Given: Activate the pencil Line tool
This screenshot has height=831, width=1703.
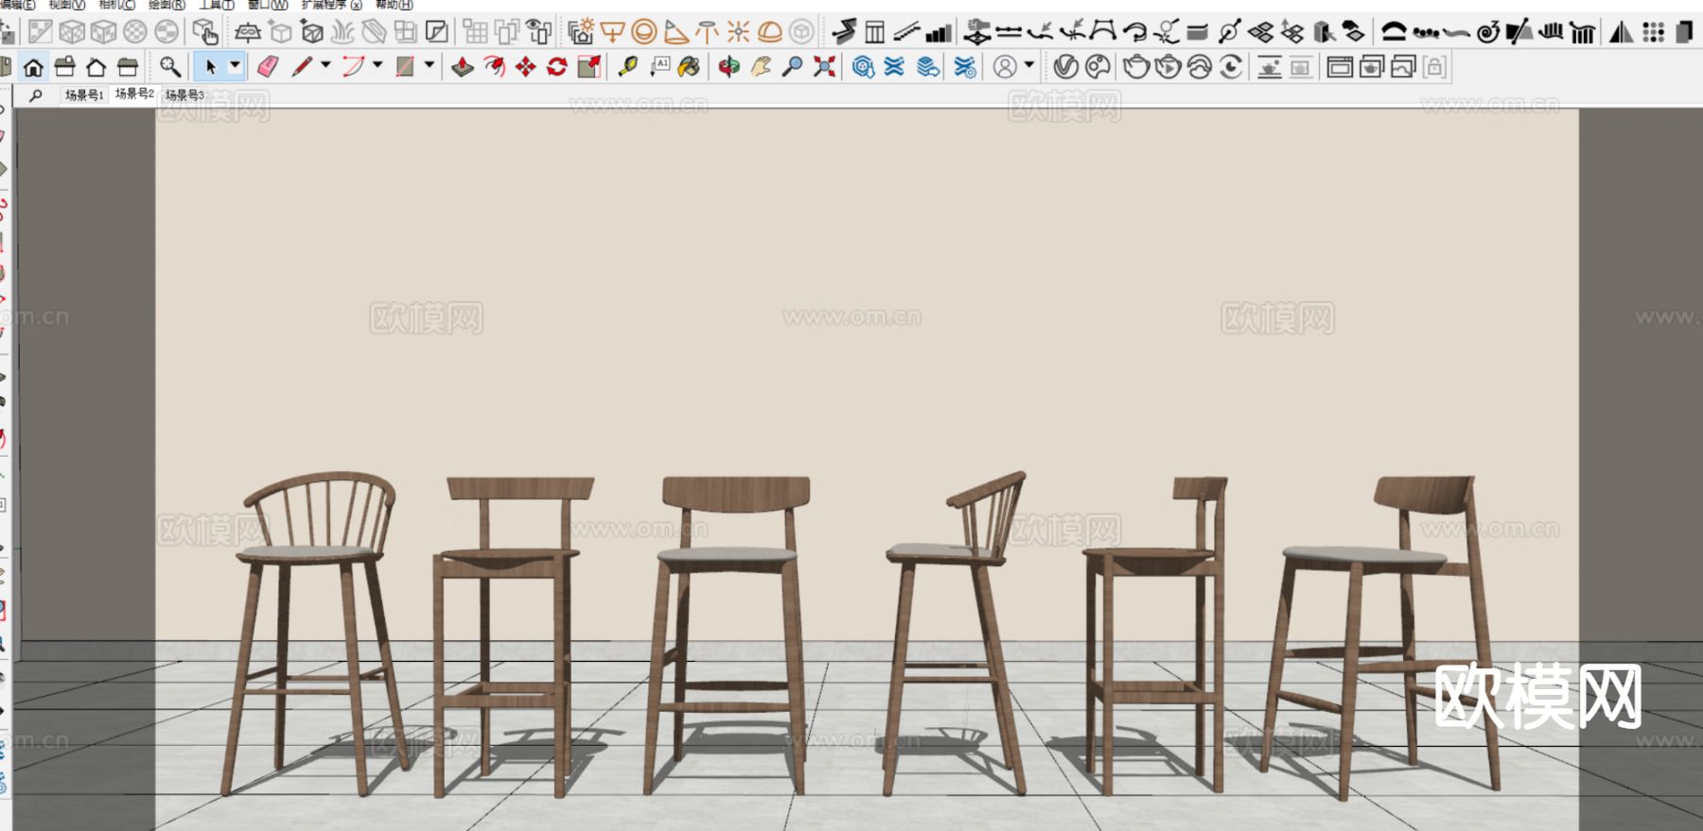Looking at the screenshot, I should pos(302,67).
